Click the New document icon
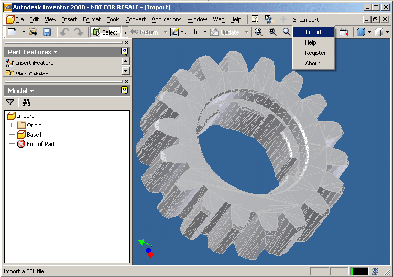 (x=12, y=32)
